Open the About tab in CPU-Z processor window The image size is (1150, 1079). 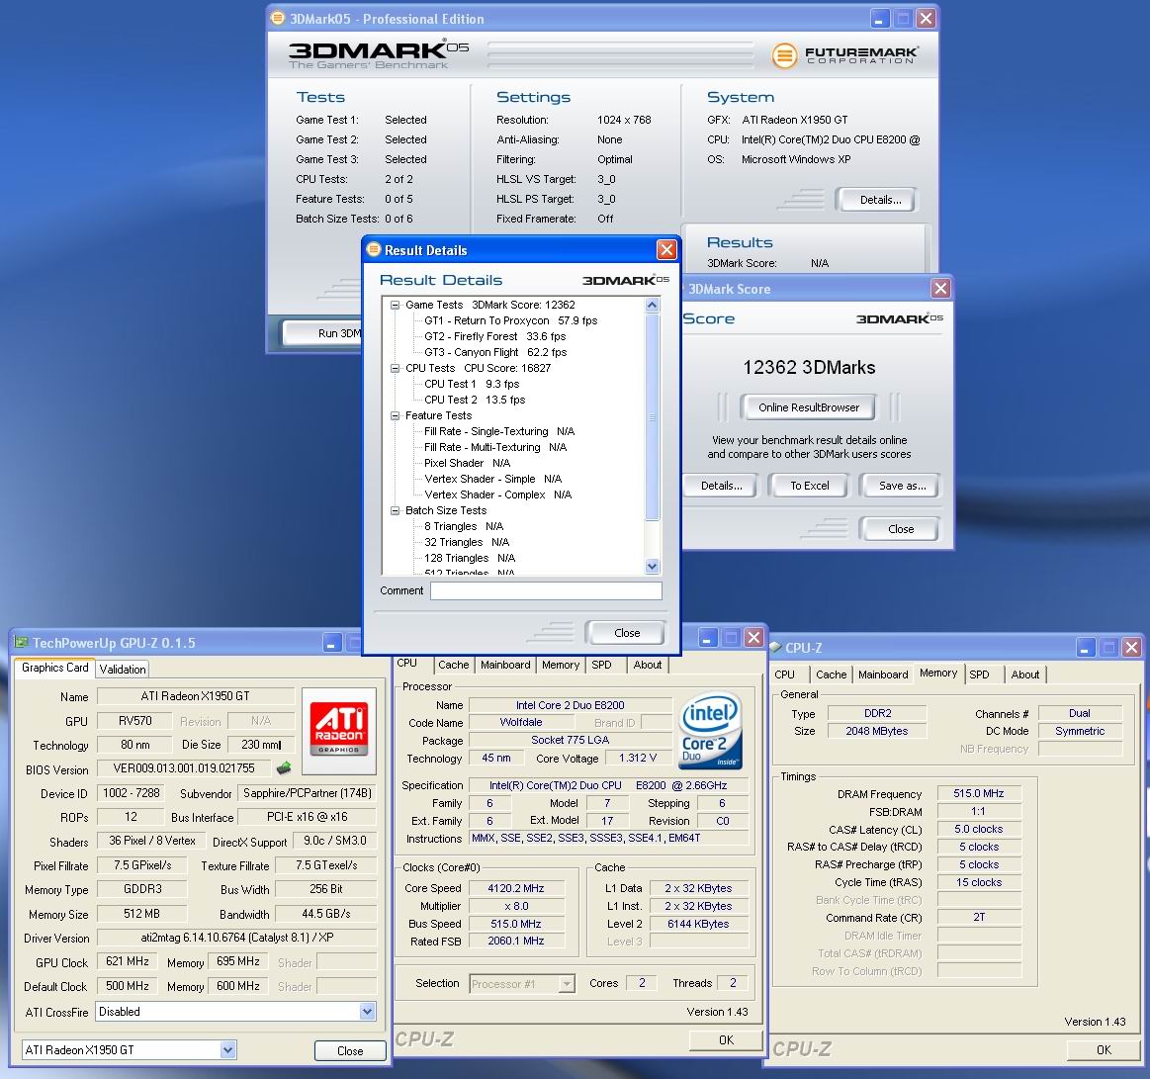(x=648, y=665)
